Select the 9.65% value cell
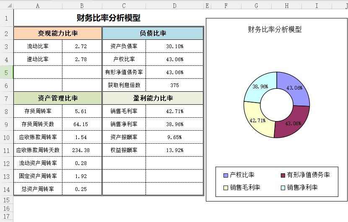 175,137
